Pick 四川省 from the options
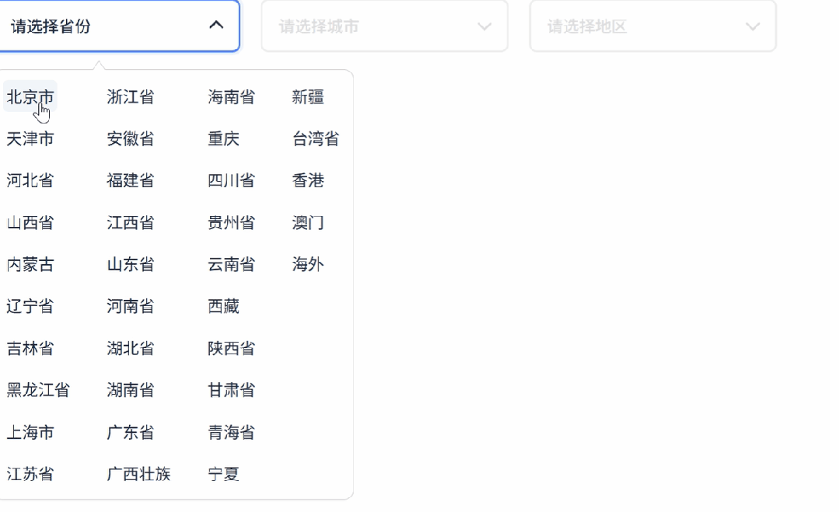Screen dimensions: 839x512 (x=232, y=180)
